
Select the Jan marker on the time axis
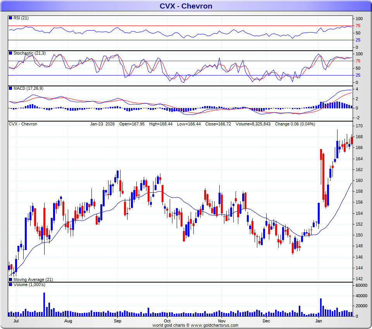[319, 321]
